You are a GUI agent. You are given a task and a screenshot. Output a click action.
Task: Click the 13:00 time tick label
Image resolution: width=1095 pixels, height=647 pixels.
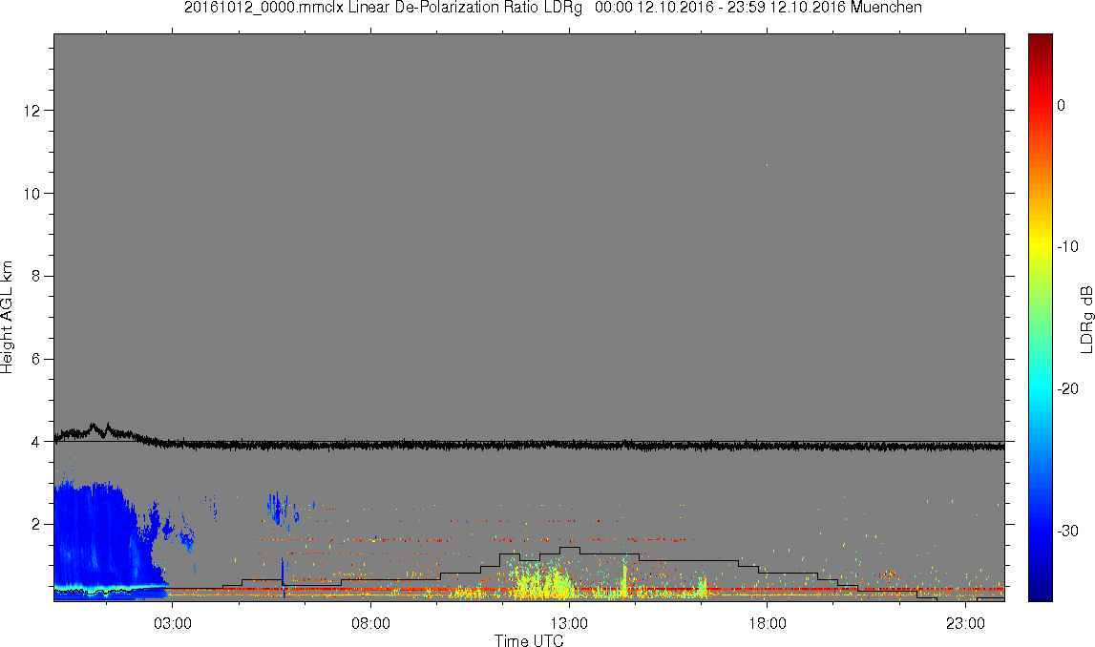569,623
